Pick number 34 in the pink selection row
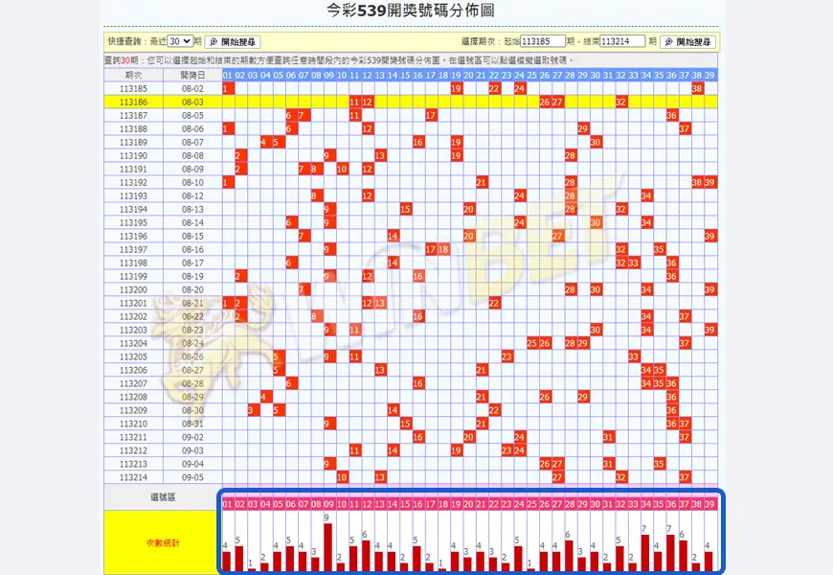The width and height of the screenshot is (833, 575). tap(646, 504)
